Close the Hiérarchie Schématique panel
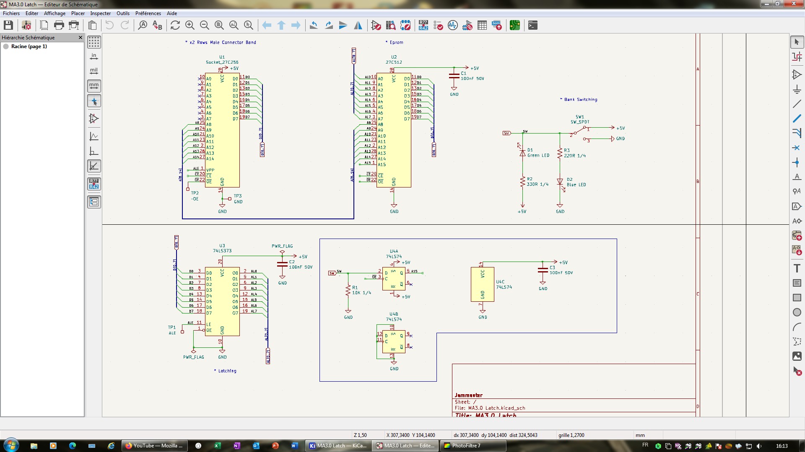805x452 pixels. pyautogui.click(x=80, y=38)
